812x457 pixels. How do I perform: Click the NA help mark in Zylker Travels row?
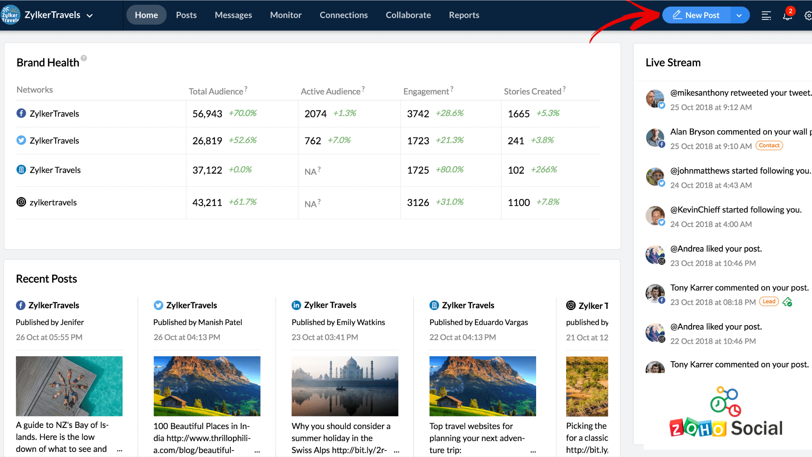(x=319, y=169)
